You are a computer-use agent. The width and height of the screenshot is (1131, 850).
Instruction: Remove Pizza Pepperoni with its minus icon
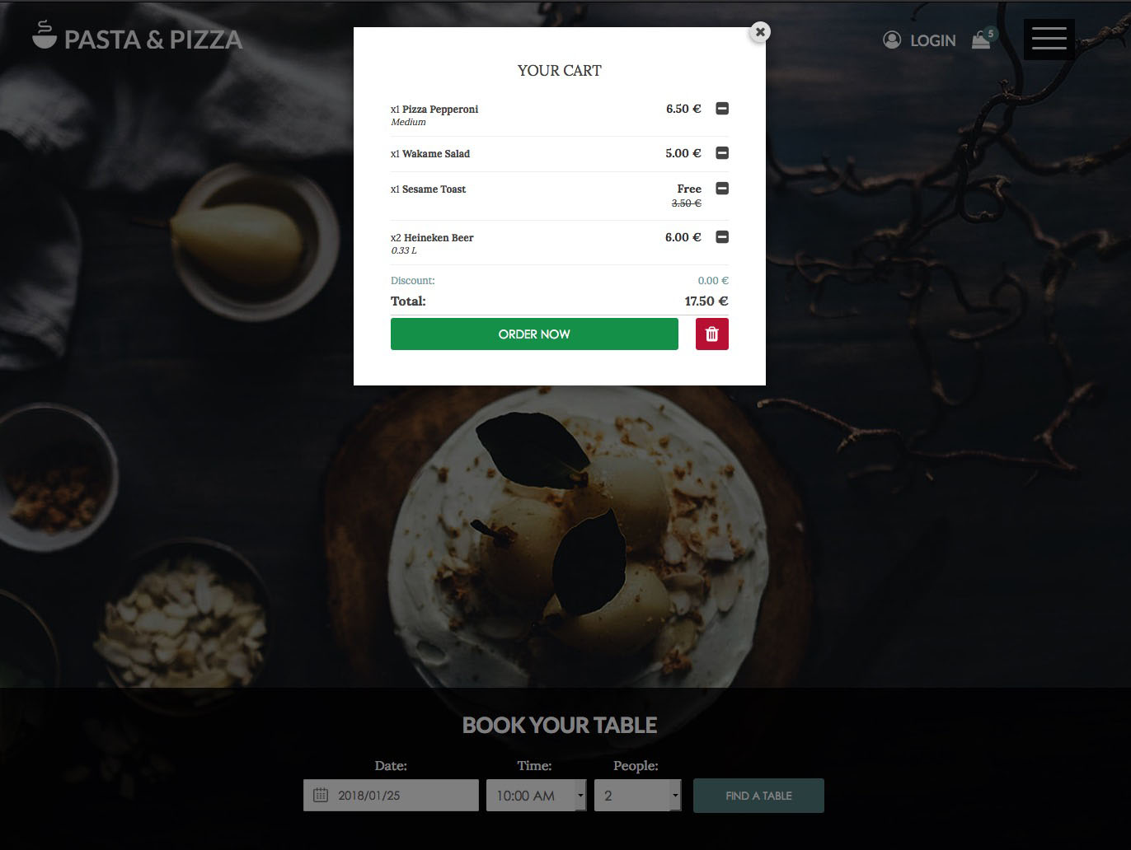[x=722, y=109]
